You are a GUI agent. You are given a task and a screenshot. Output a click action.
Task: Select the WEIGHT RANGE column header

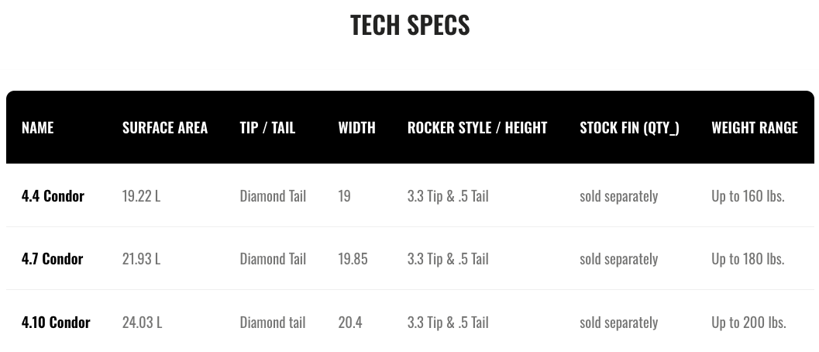pos(754,127)
